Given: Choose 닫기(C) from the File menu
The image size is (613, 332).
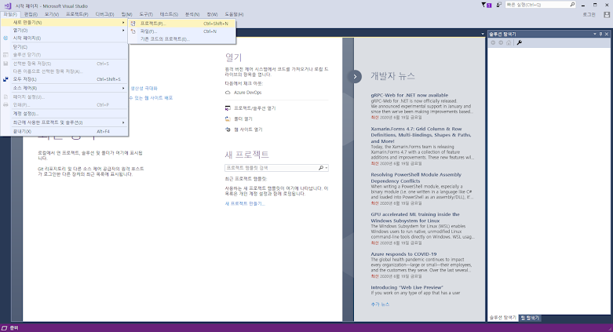Looking at the screenshot, I should [64, 47].
